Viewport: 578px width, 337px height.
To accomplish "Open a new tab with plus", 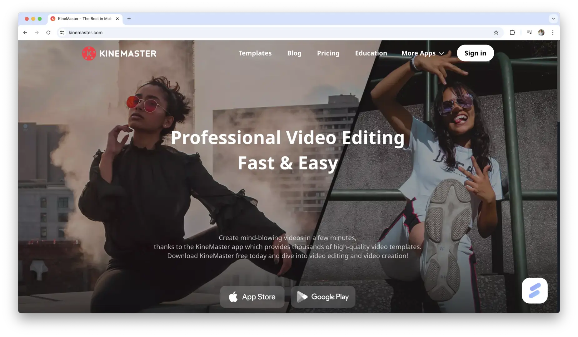I will pos(129,19).
